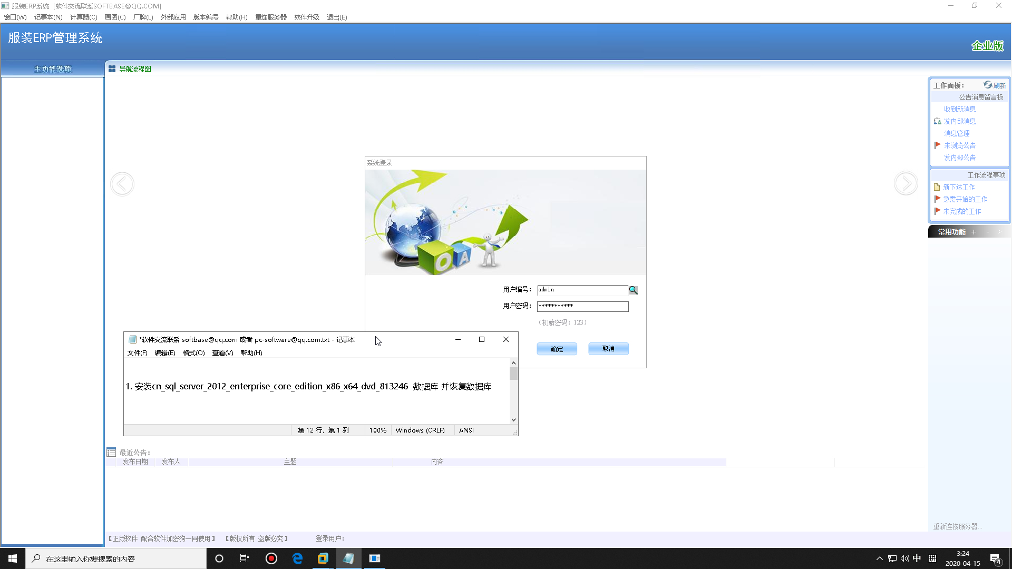The image size is (1012, 569).
Task: Click the Notepad vertical scrollbar thumb
Action: (x=513, y=374)
